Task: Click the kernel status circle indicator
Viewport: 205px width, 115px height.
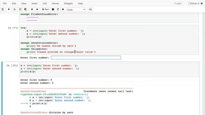Action: click(x=201, y=4)
